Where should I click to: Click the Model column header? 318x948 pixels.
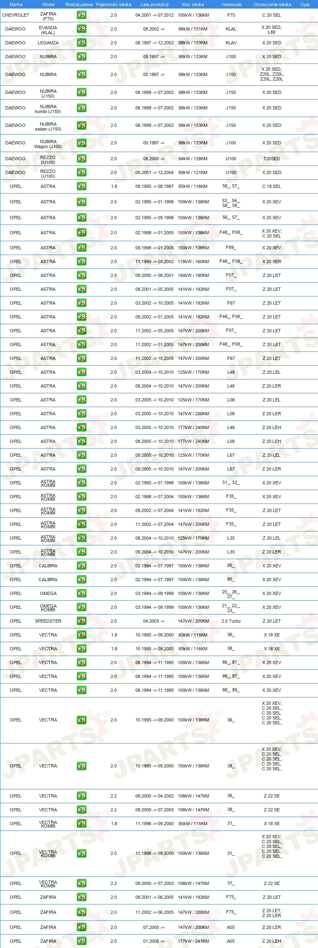[48, 4]
